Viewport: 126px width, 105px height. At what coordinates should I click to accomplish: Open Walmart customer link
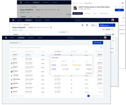[15, 55]
